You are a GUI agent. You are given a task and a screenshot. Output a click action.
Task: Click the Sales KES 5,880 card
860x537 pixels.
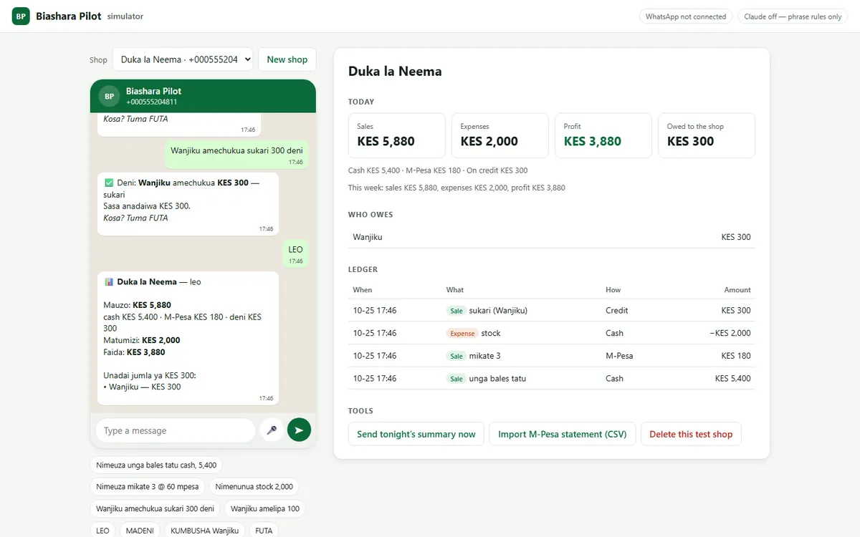click(397, 135)
